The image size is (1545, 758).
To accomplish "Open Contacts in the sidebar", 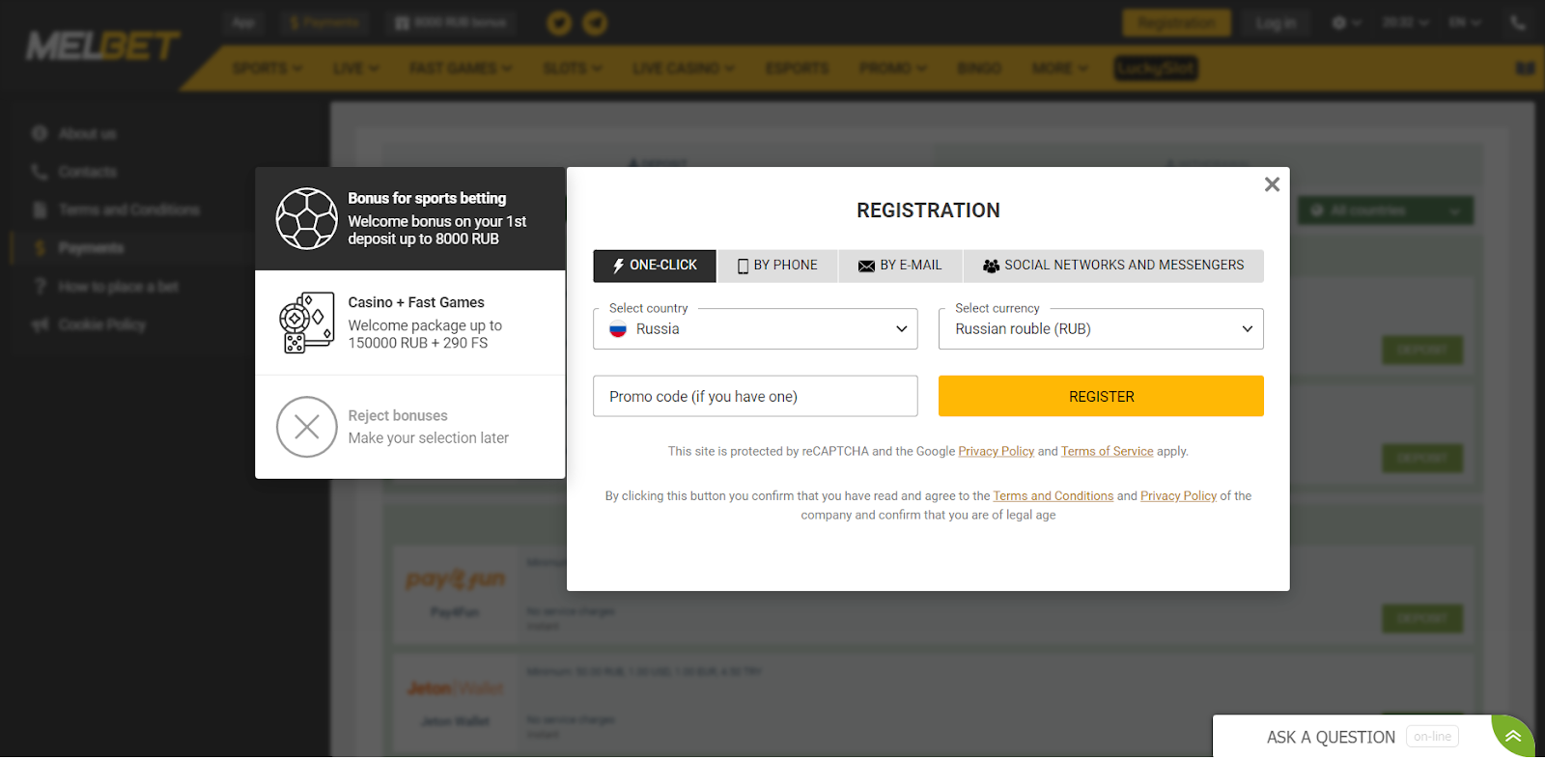I will point(87,172).
